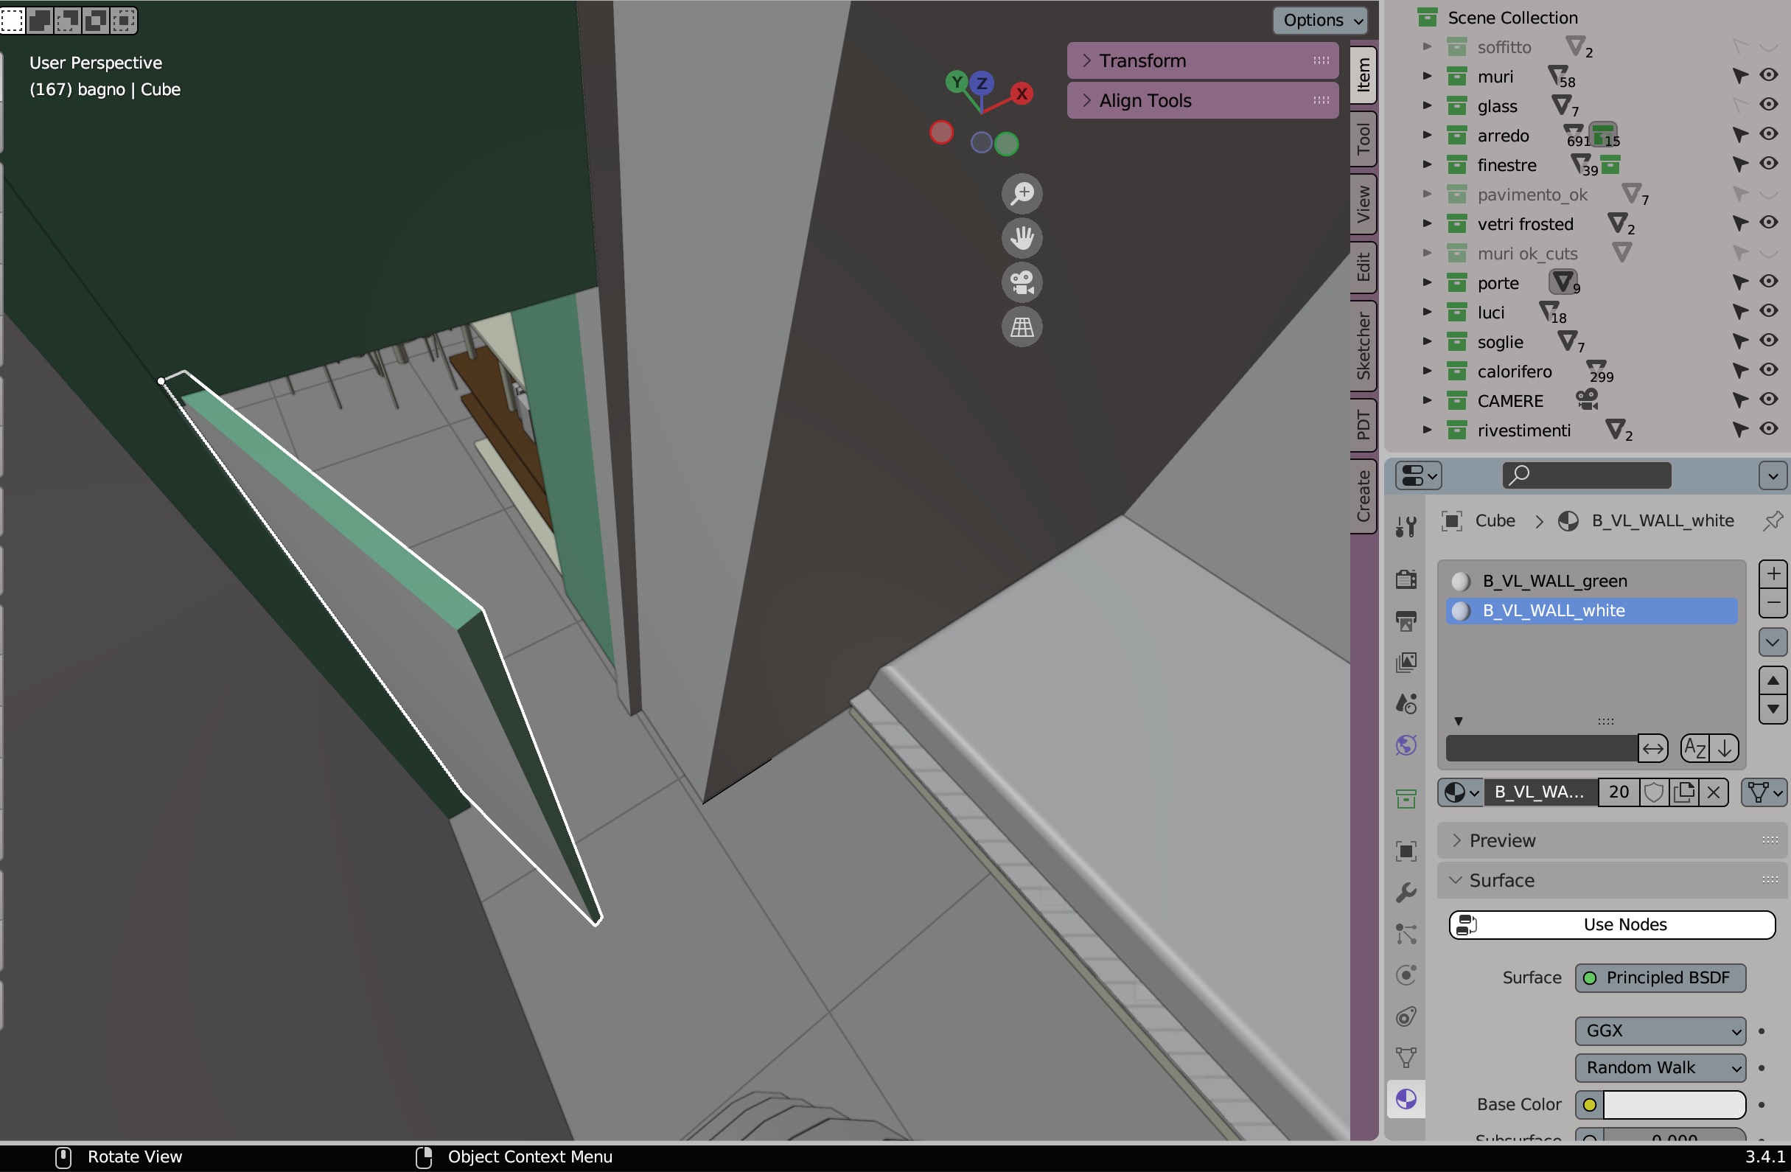Open World properties globe tab
The image size is (1791, 1172).
point(1405,745)
